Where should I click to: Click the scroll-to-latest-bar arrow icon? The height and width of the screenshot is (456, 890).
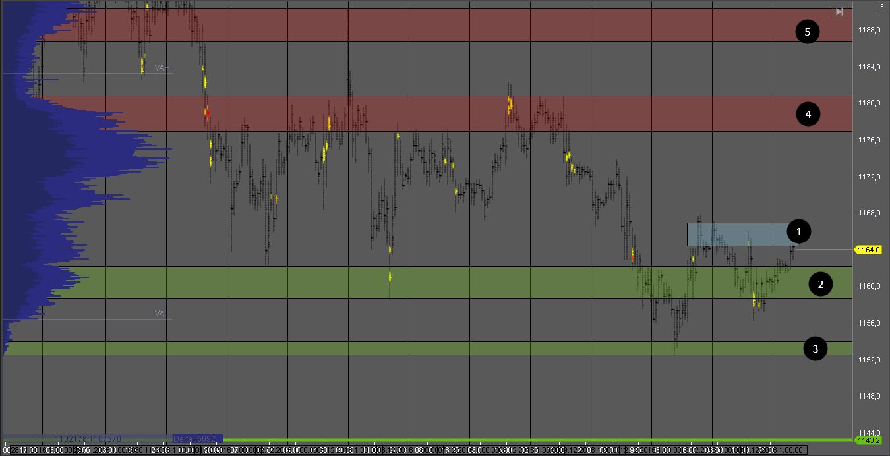[839, 11]
